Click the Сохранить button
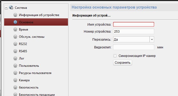Screen dimensions: 178x96 pyautogui.click(x=122, y=63)
